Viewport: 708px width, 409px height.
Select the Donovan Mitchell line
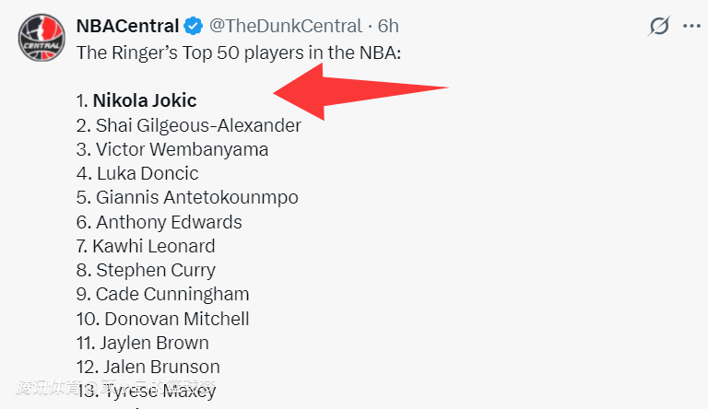164,319
